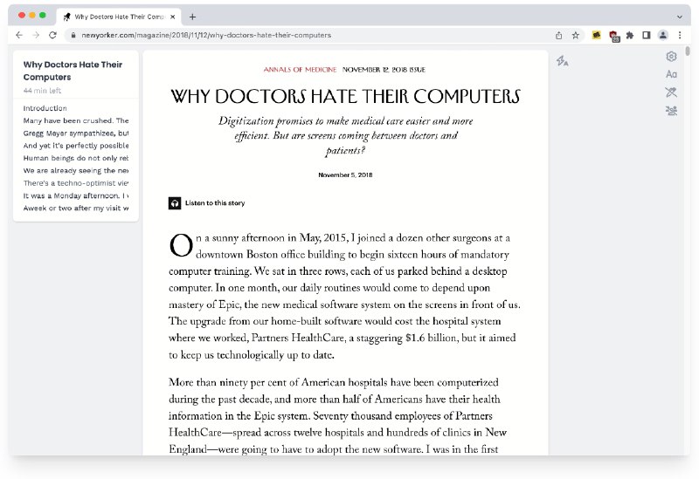Screen dimensions: 699x479
Task: Click the yellow extension icon in toolbar
Action: [x=597, y=35]
